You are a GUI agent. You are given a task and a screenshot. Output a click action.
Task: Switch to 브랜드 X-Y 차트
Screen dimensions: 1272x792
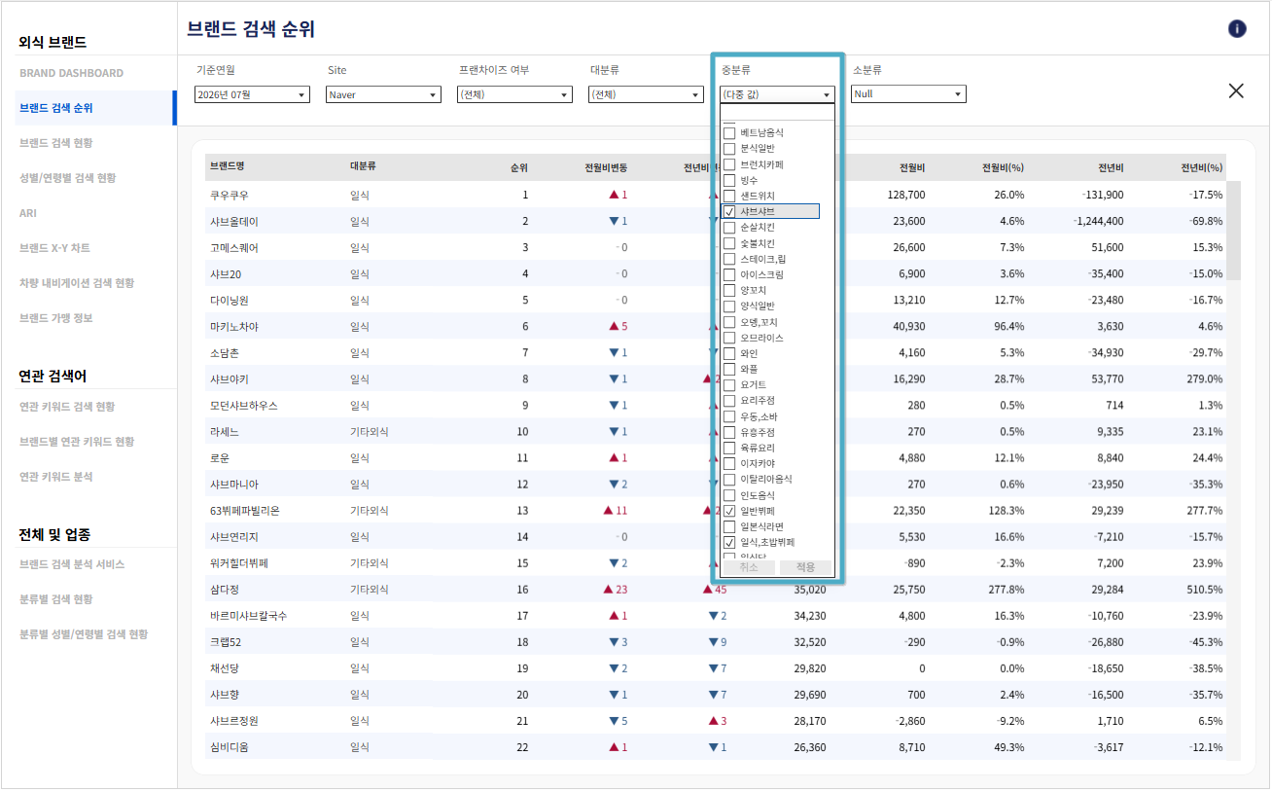(x=54, y=248)
